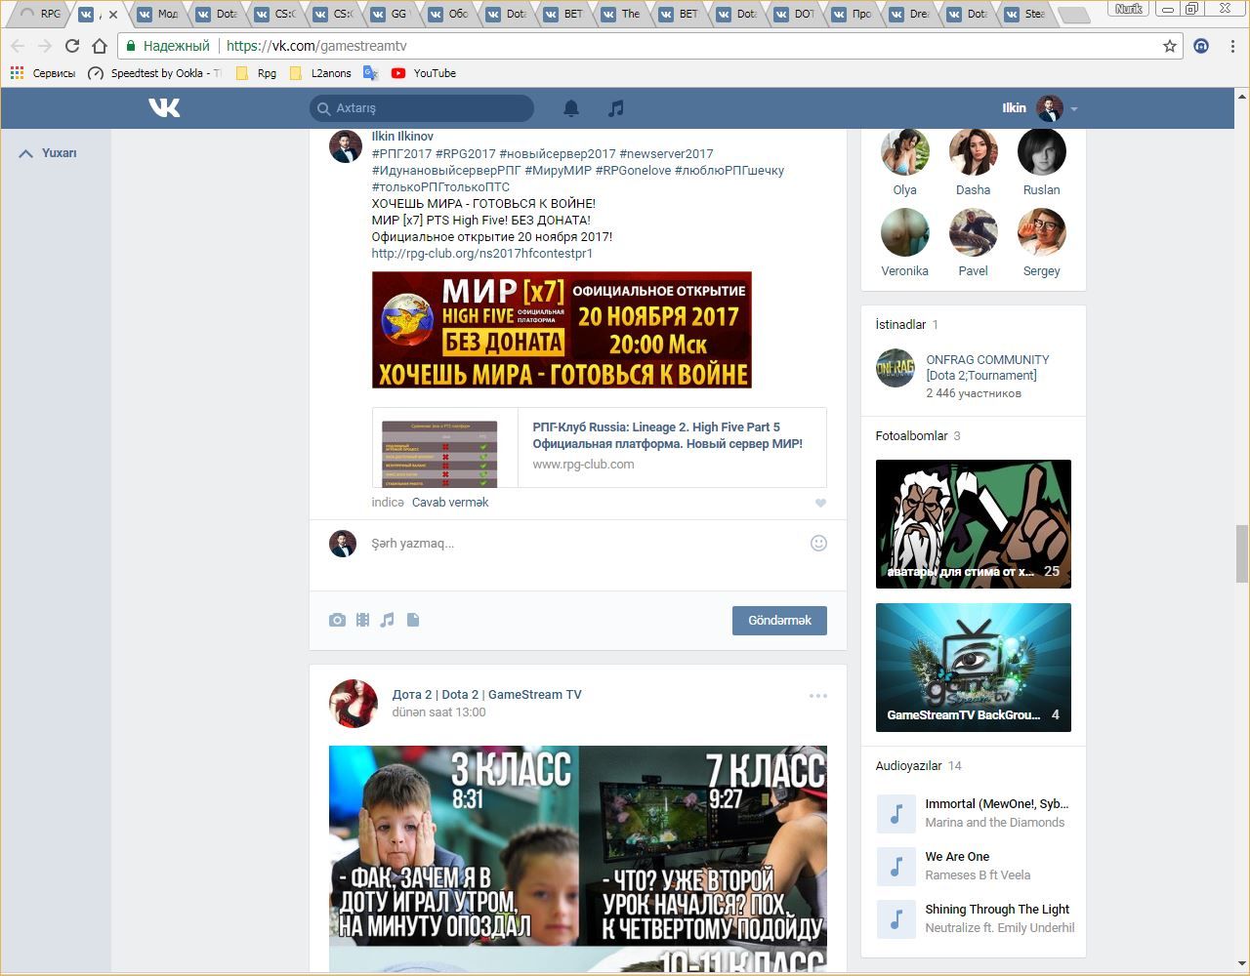Image resolution: width=1250 pixels, height=976 pixels.
Task: Open Dasha's profile avatar
Action: pyautogui.click(x=973, y=151)
